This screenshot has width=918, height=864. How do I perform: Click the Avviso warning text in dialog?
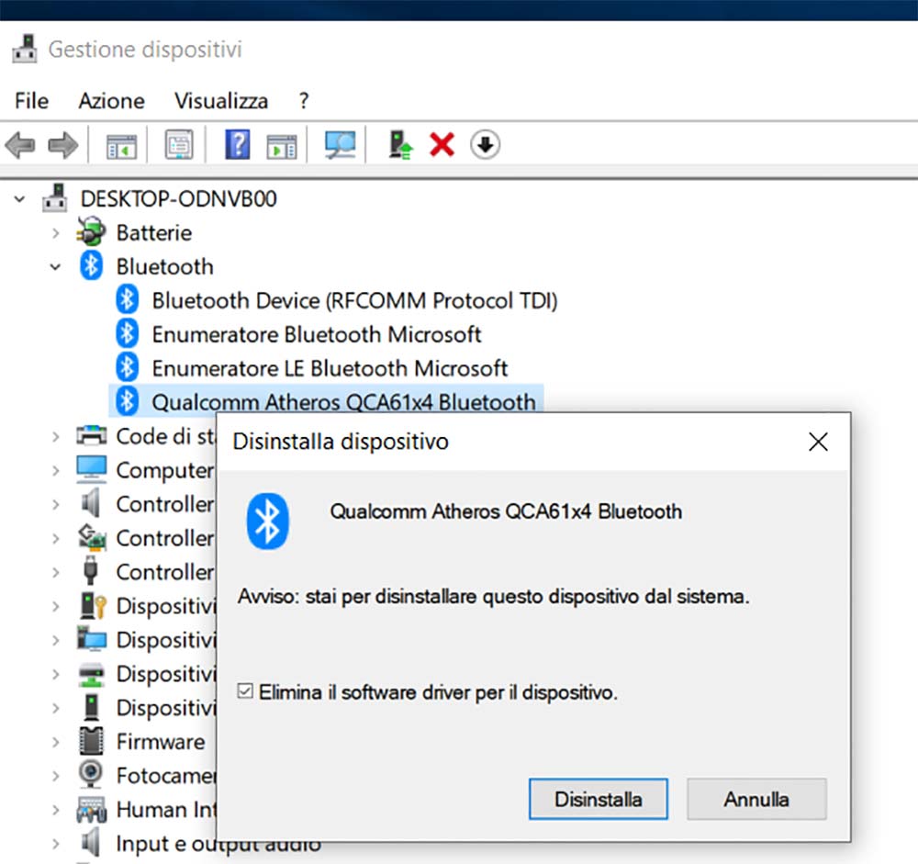point(493,596)
